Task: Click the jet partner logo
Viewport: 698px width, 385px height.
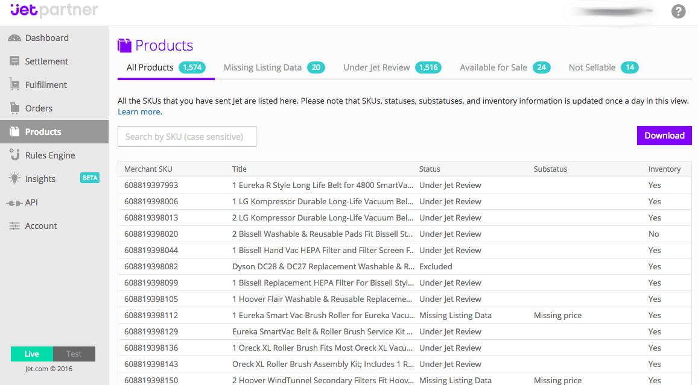Action: click(x=54, y=10)
